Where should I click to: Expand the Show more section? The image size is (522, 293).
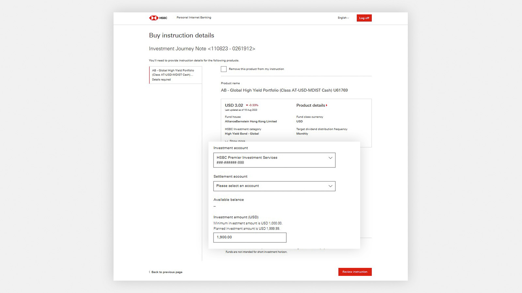(x=235, y=141)
